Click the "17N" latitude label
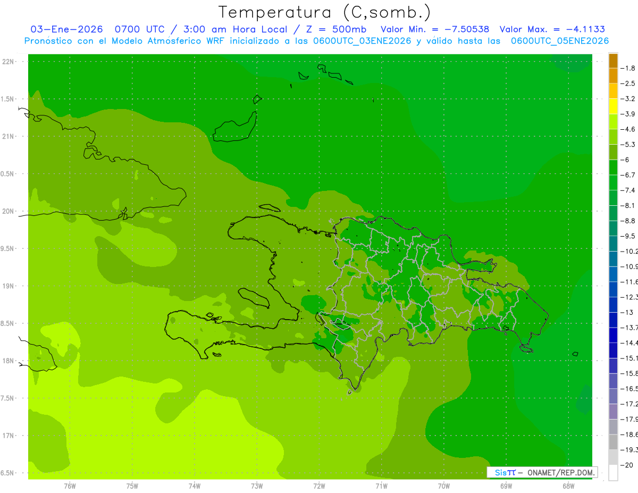The image size is (638, 493). pos(8,436)
